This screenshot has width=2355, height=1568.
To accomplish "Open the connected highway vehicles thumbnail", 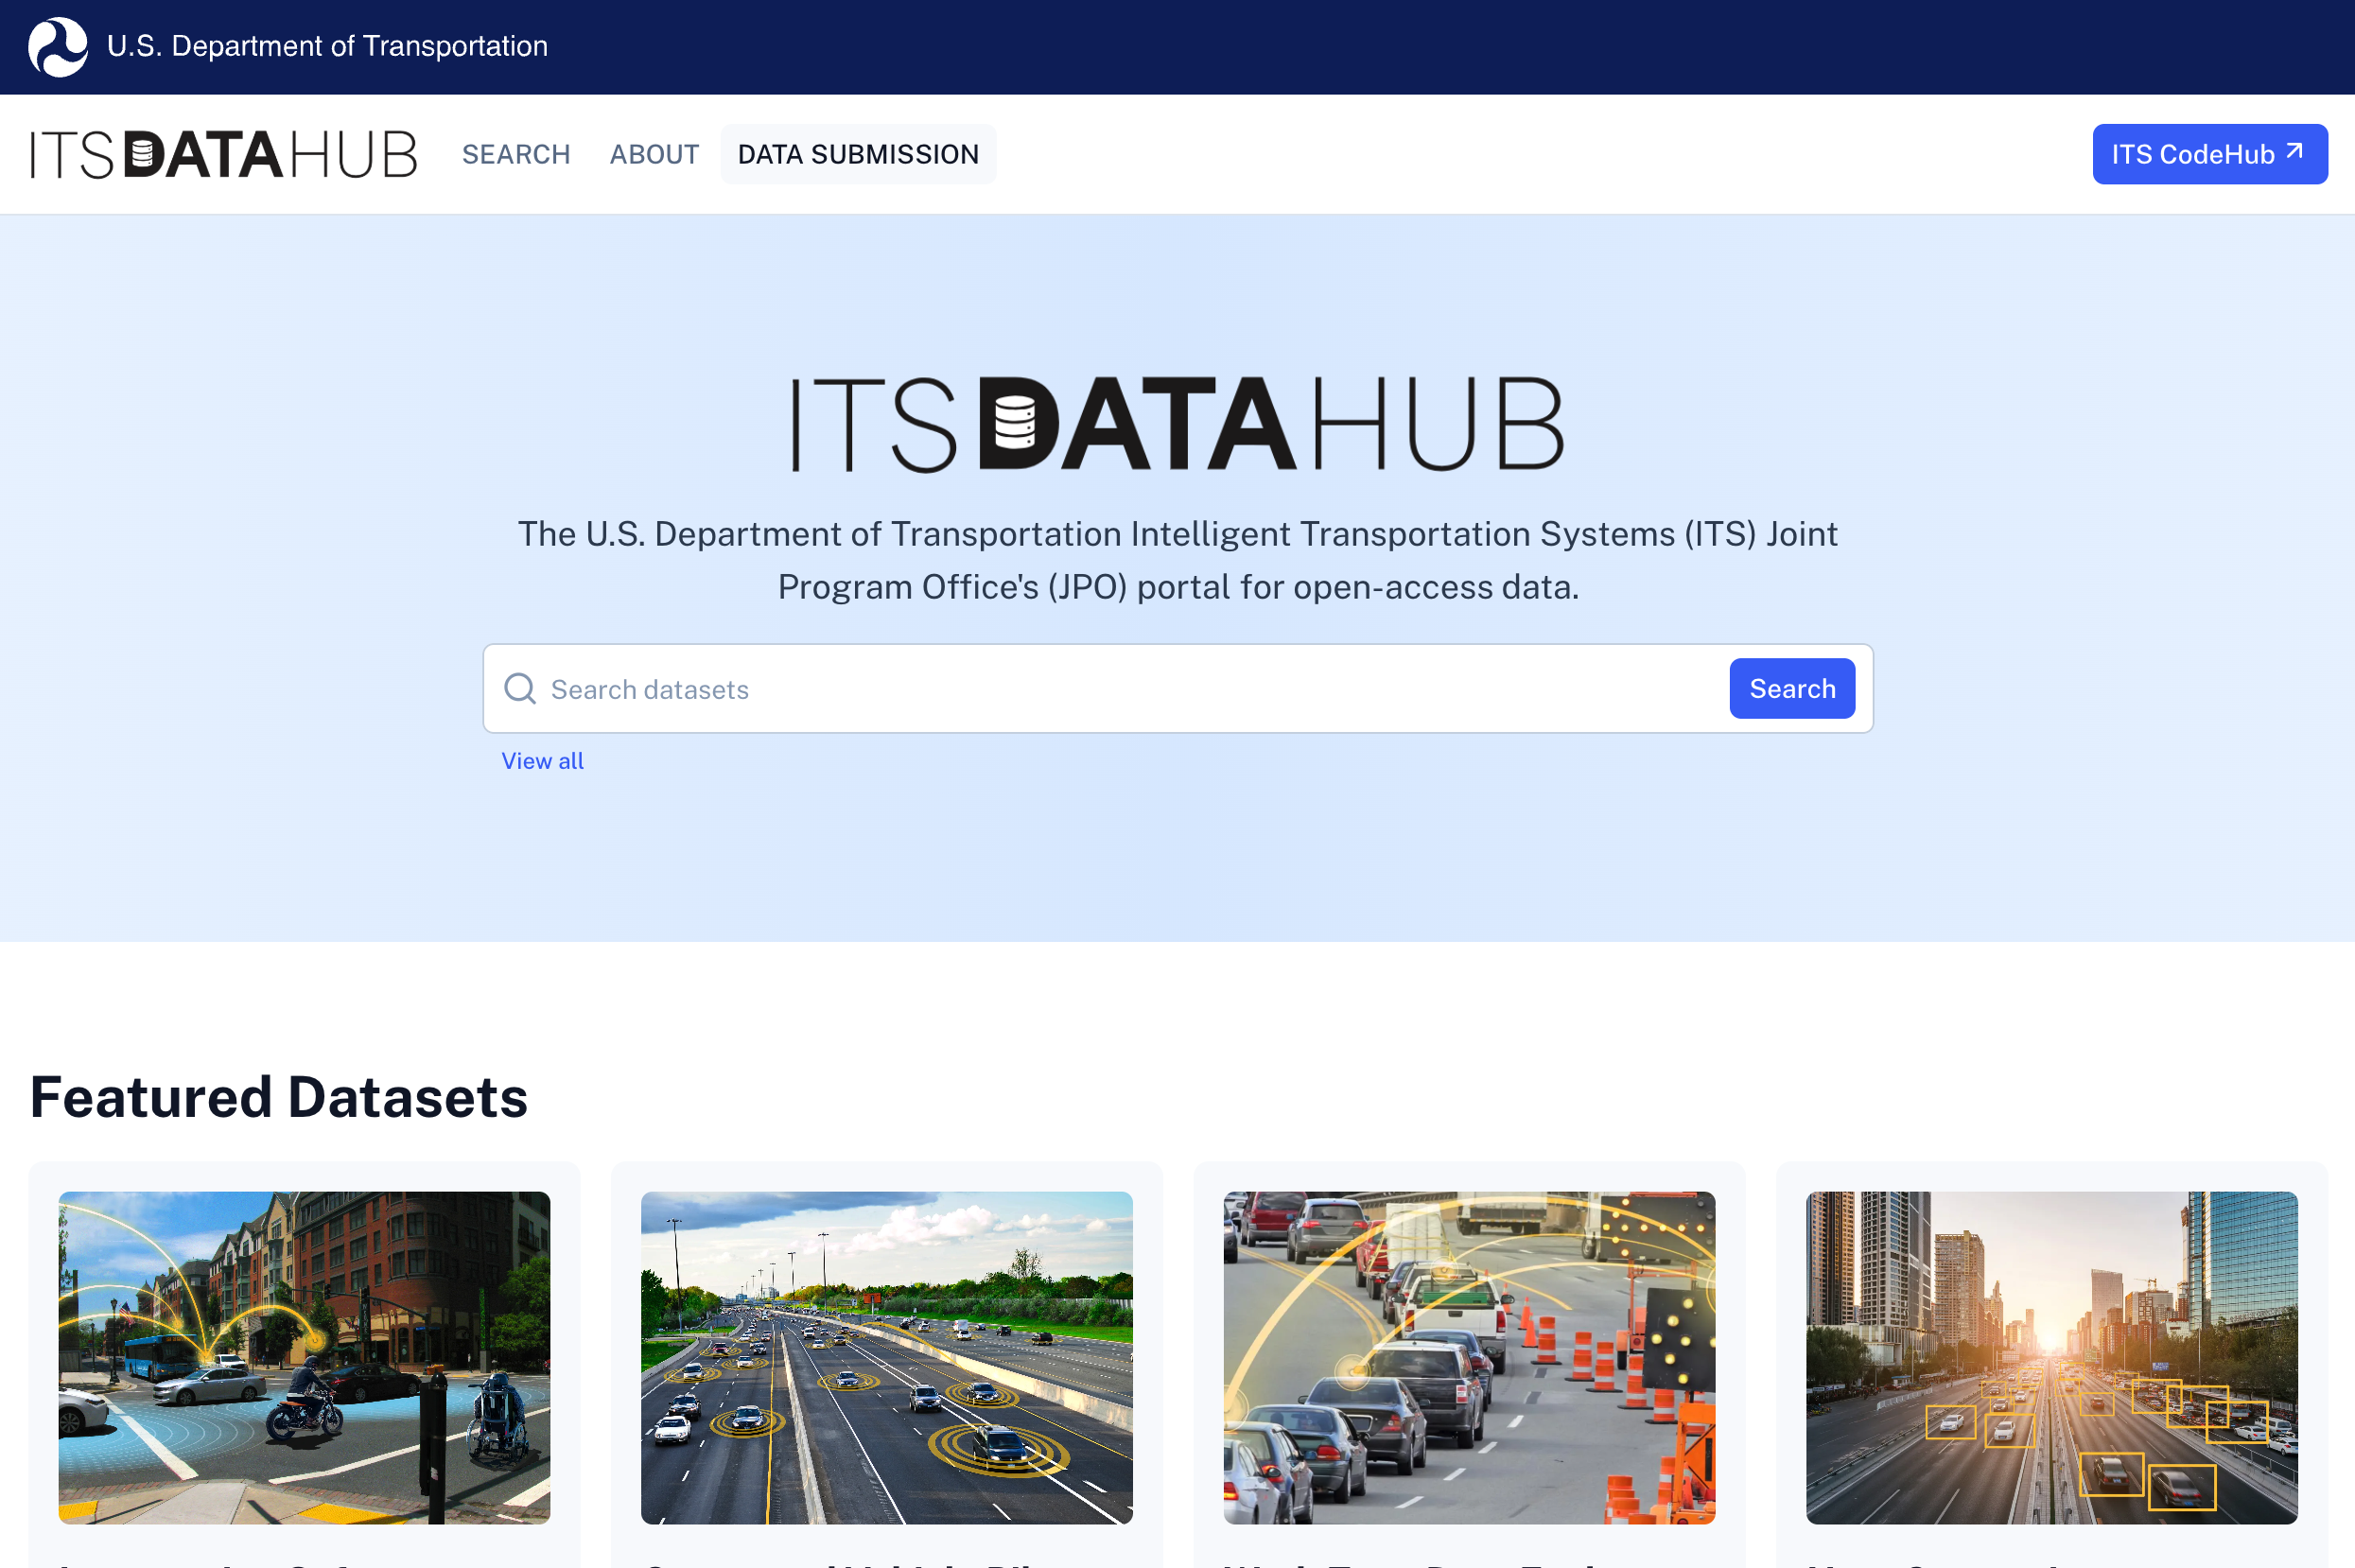I will pyautogui.click(x=886, y=1357).
